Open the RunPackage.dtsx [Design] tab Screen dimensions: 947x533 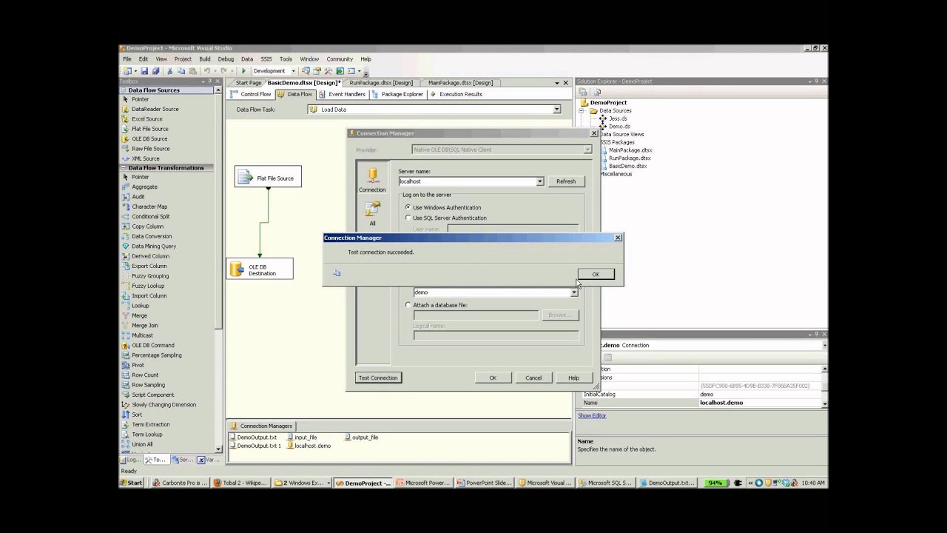click(x=381, y=83)
